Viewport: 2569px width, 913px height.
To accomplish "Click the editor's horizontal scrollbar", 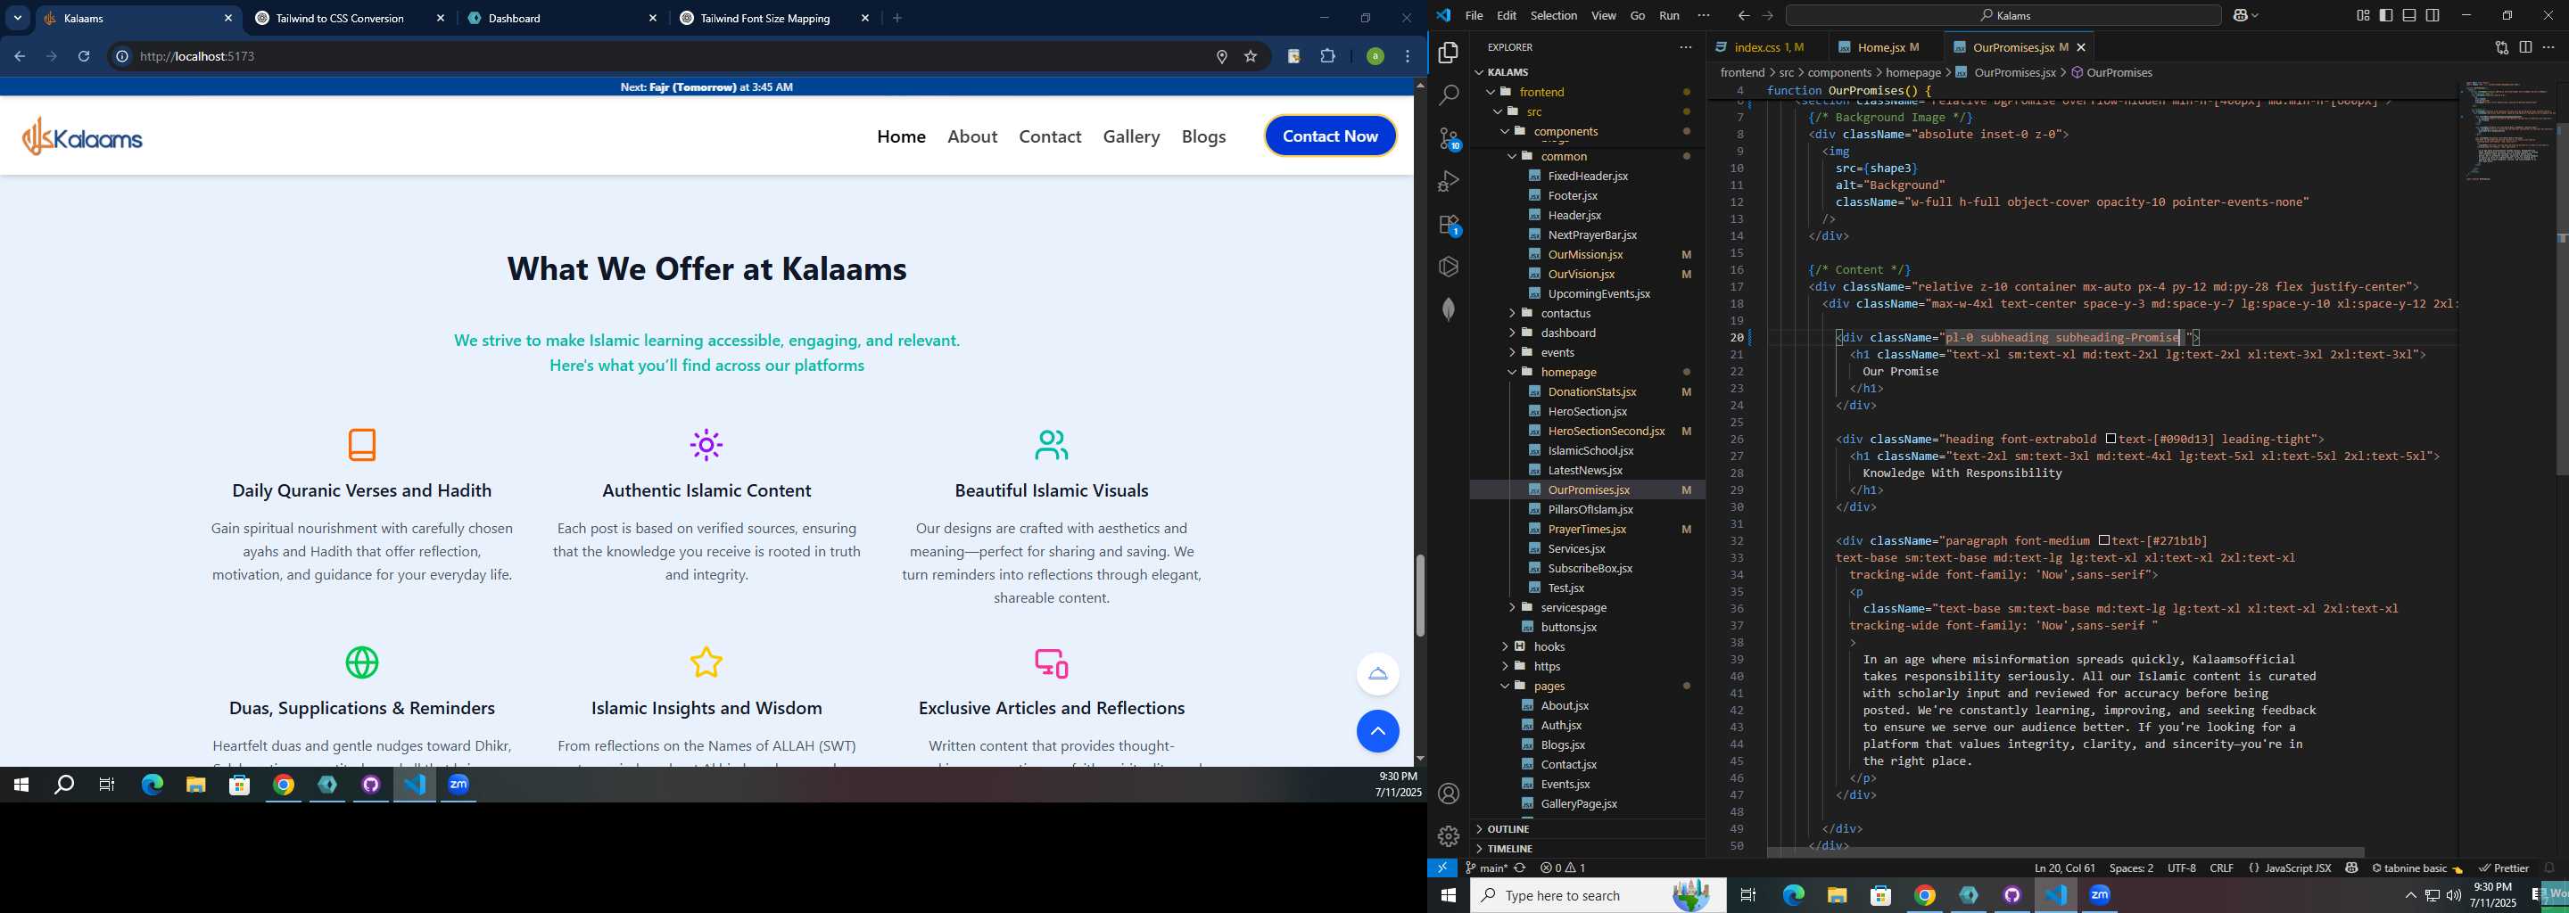I will 2064,852.
